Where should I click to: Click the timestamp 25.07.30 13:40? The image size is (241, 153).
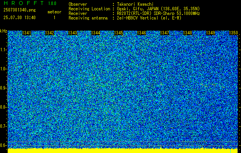point(20,18)
